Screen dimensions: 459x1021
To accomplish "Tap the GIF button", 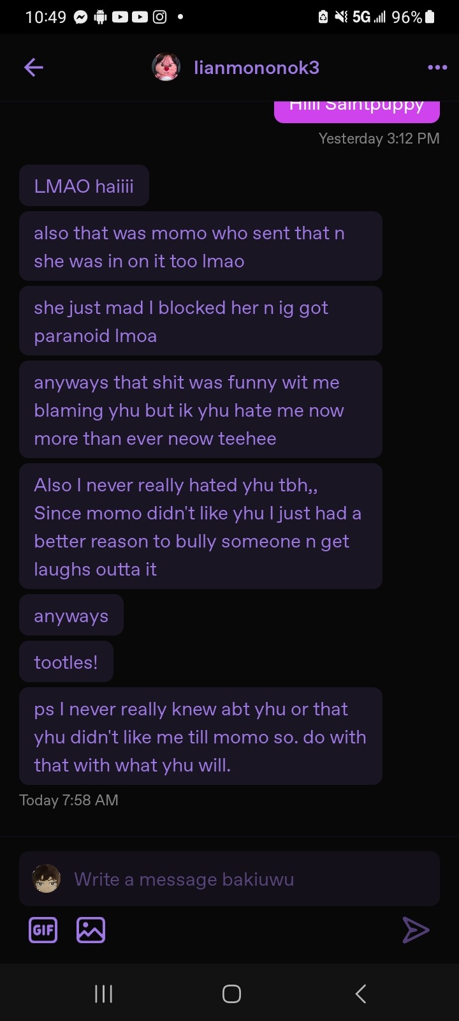I will click(43, 930).
